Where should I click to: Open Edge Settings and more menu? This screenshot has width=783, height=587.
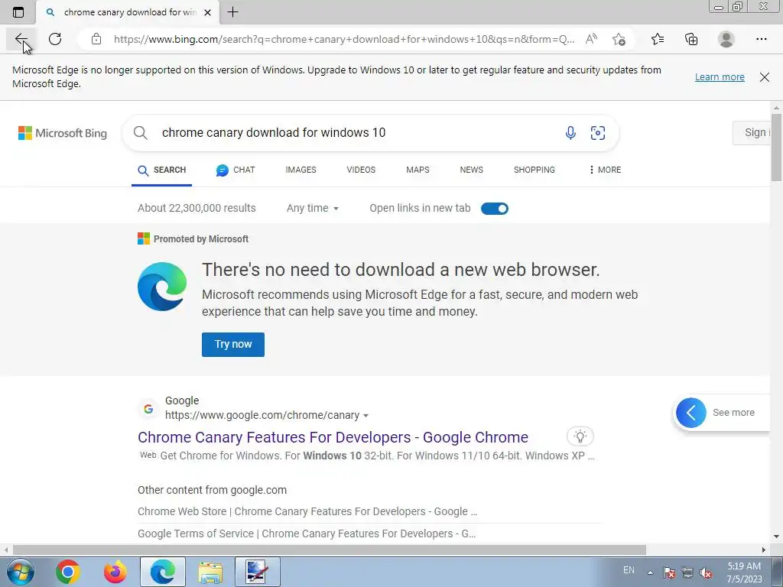[761, 39]
